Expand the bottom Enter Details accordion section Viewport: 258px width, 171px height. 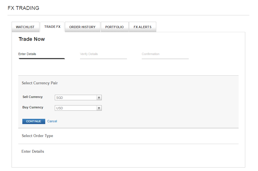point(33,151)
